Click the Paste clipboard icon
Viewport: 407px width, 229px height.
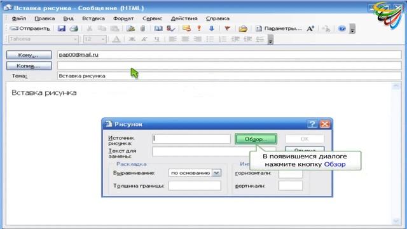114,28
